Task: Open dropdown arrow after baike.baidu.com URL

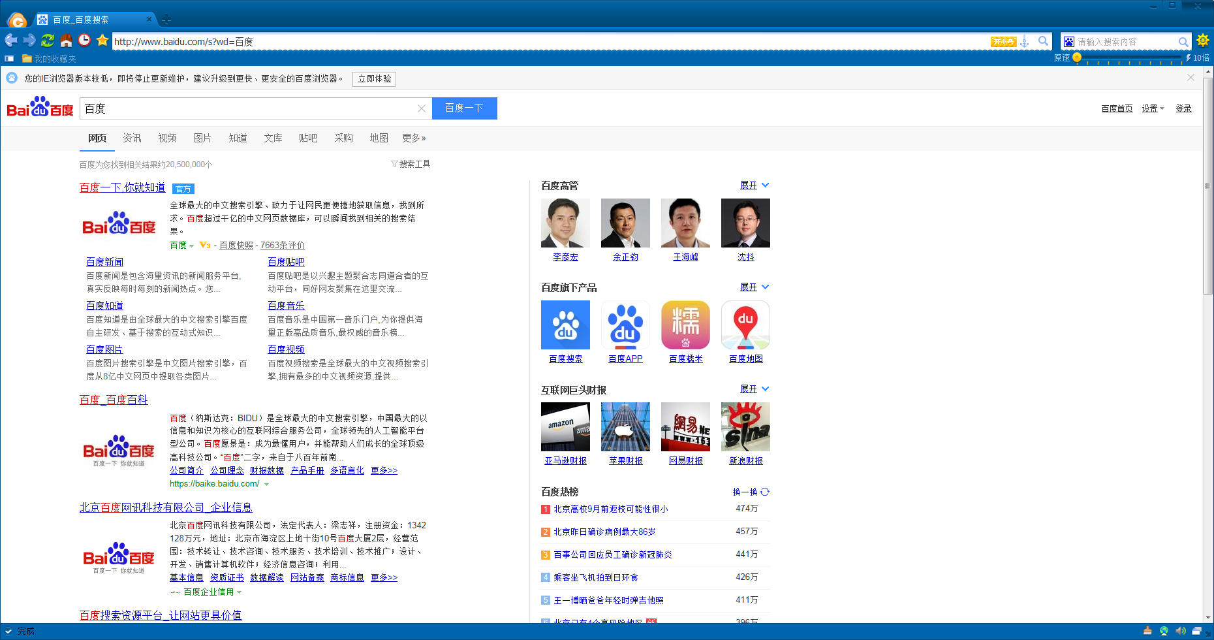Action: tap(266, 484)
